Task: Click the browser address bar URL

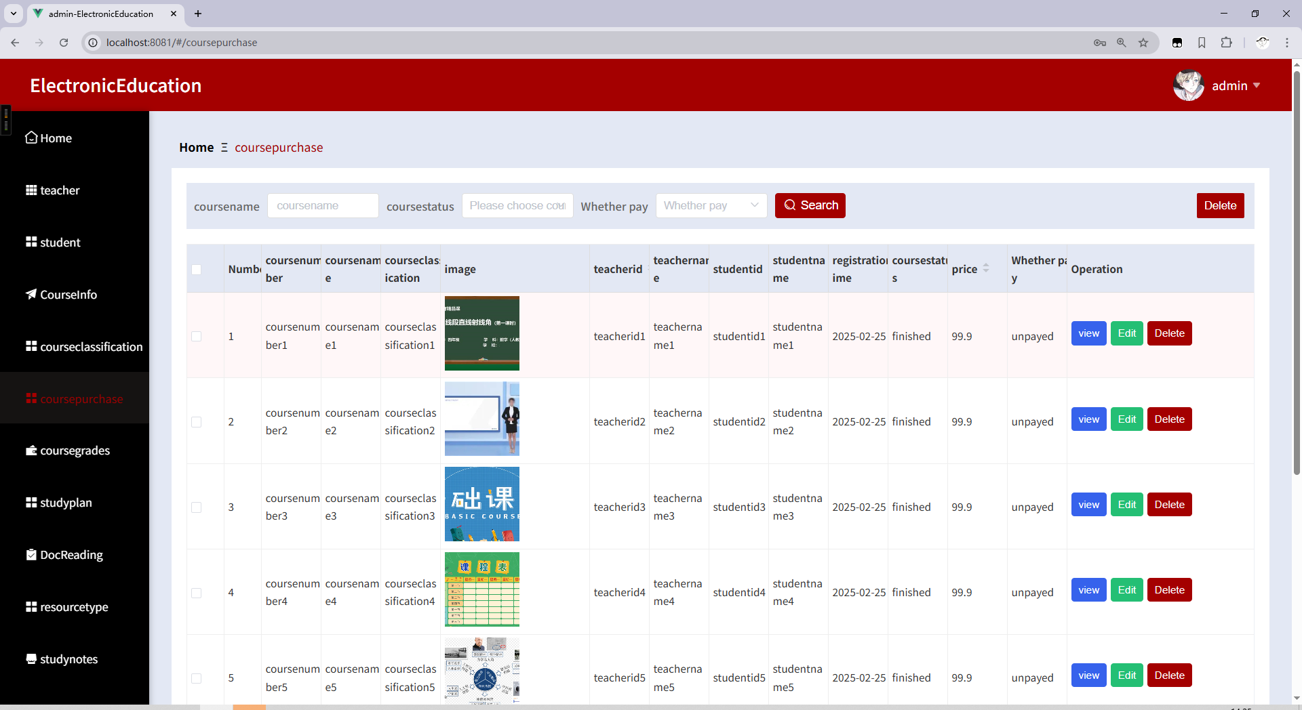Action: click(x=182, y=43)
